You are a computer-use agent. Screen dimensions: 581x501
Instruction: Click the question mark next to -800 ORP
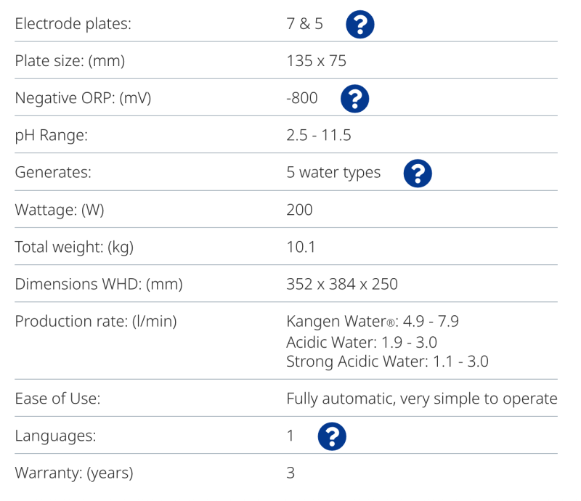(354, 99)
